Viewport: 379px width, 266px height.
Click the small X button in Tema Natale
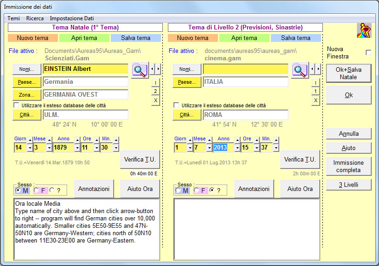pyautogui.click(x=155, y=100)
